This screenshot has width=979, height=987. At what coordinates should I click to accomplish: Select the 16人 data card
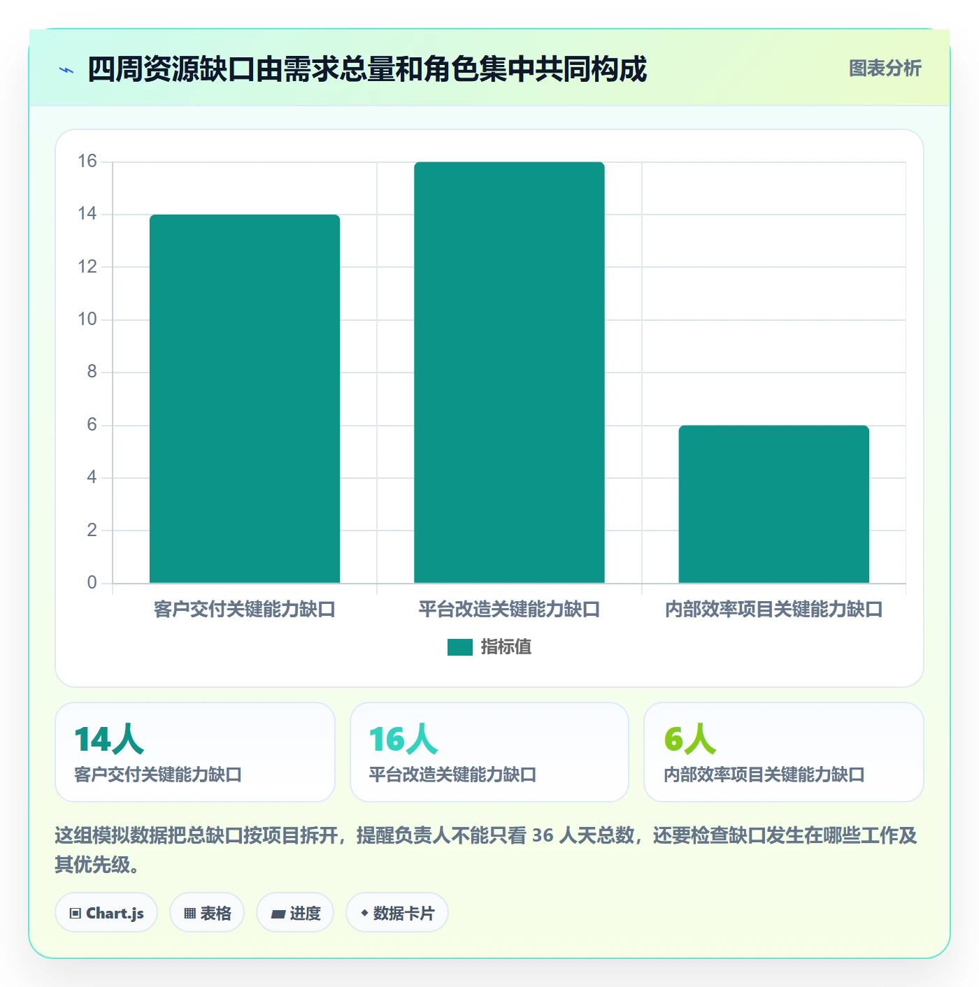[489, 752]
